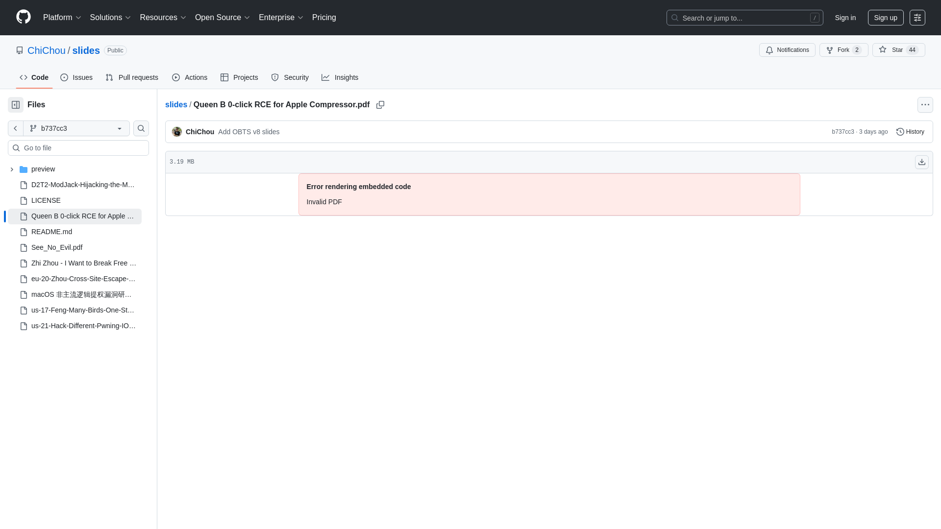Download the raw PDF file
This screenshot has width=941, height=529.
(922, 162)
